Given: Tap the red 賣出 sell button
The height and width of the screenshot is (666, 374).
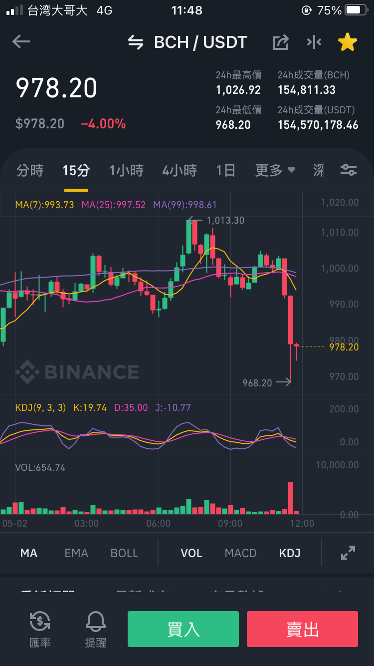Looking at the screenshot, I should 302,629.
